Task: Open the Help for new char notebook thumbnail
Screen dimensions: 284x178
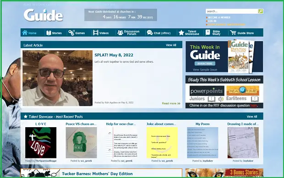Action: tap(122, 143)
